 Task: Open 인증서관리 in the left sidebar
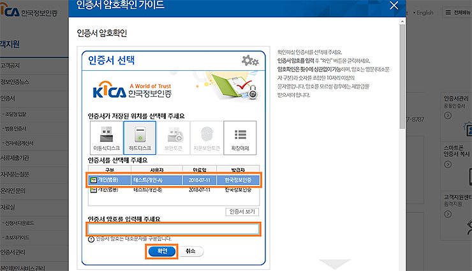coord(13,253)
